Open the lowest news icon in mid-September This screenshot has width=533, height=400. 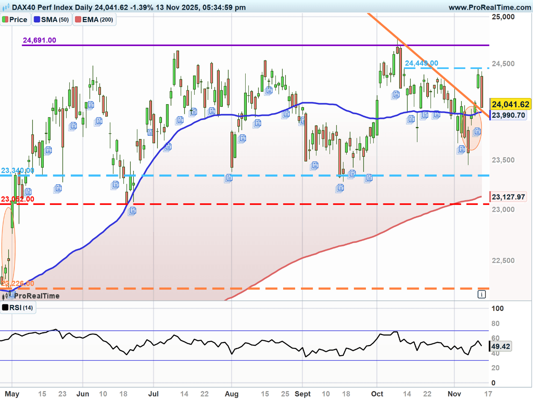[340, 188]
